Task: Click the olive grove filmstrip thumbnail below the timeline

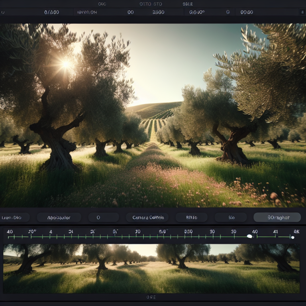Action: pyautogui.click(x=151, y=269)
